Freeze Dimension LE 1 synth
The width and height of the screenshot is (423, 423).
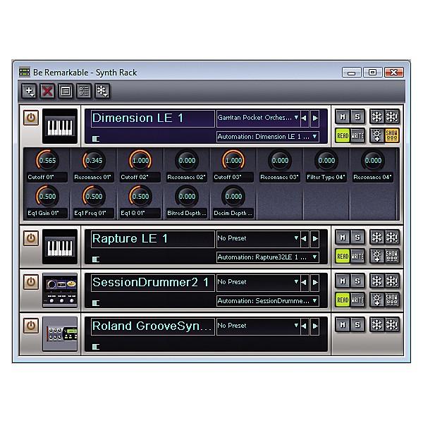pos(377,117)
